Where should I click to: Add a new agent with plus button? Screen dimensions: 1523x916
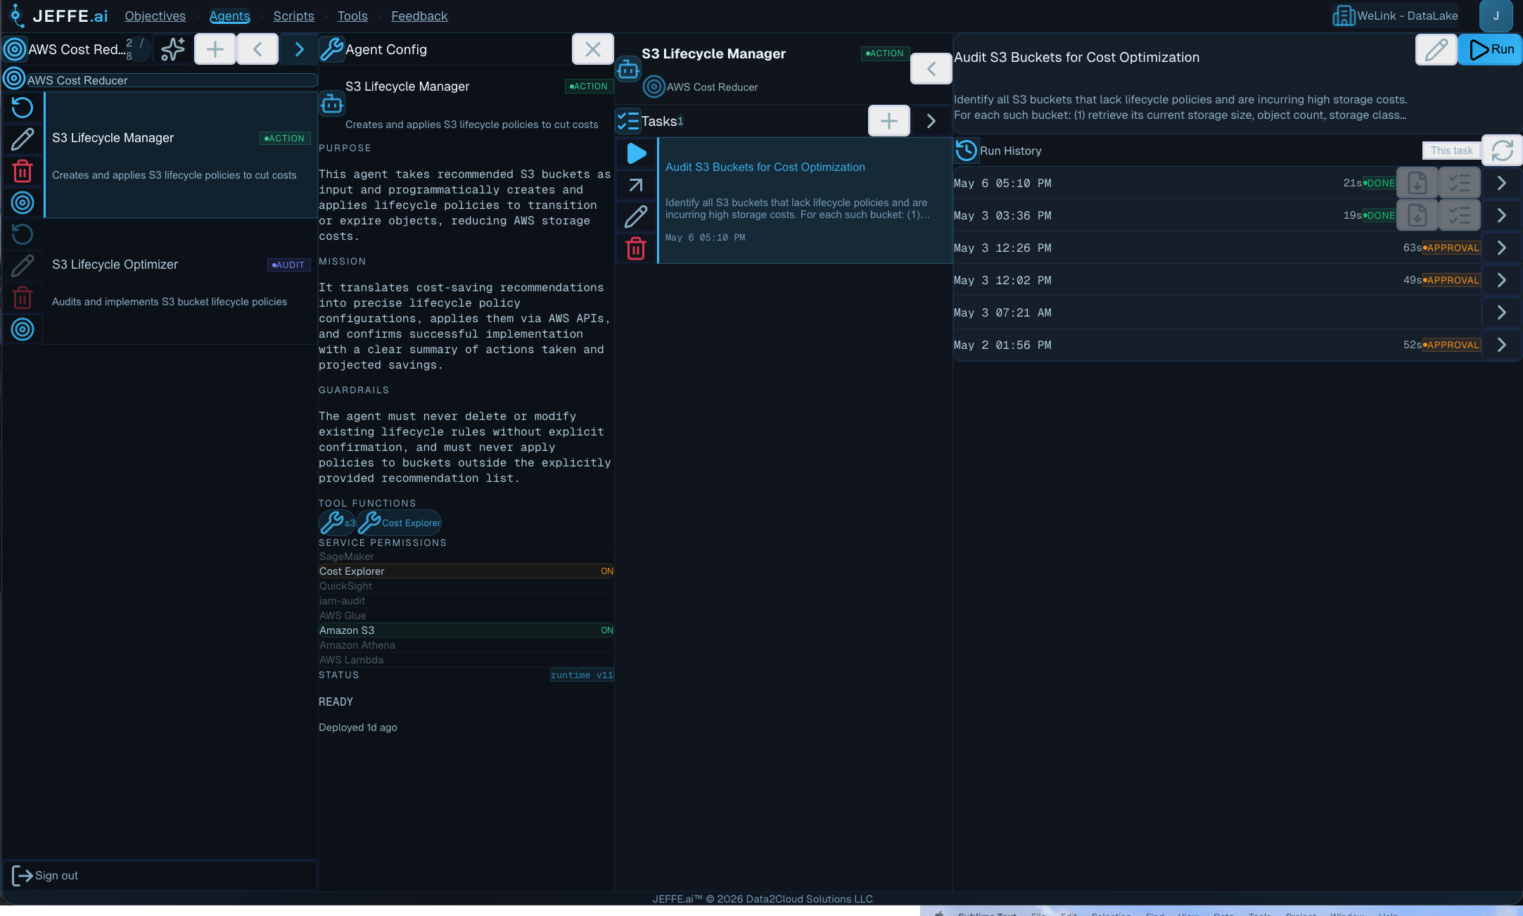[x=215, y=49]
